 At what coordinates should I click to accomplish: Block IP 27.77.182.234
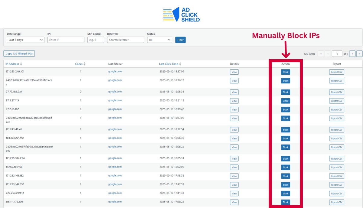click(x=285, y=92)
